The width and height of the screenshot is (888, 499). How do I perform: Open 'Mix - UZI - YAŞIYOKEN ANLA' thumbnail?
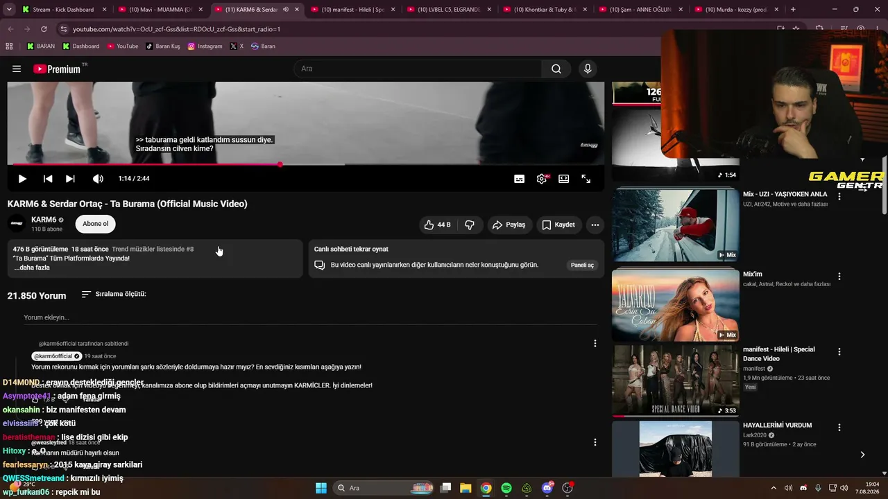tap(676, 225)
